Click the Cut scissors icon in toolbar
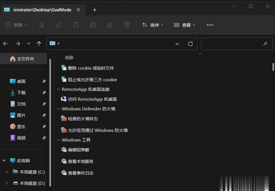 [42, 25]
